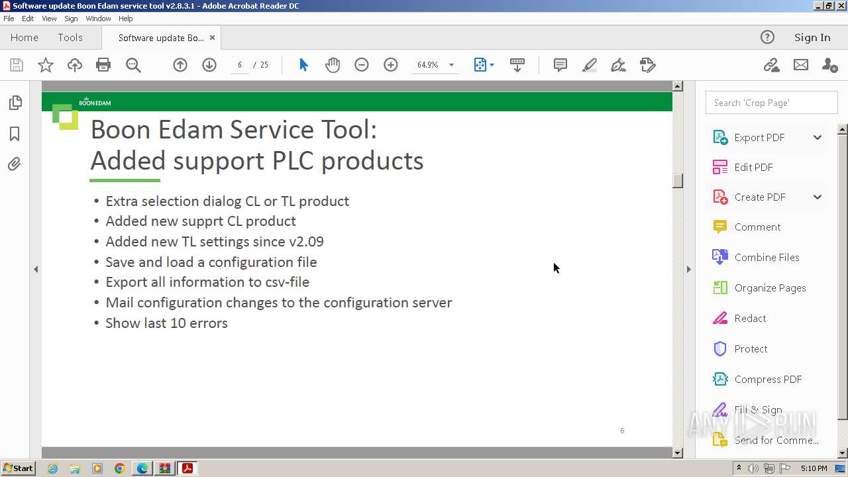Click the scrolling mode toolbar icon

click(x=517, y=65)
